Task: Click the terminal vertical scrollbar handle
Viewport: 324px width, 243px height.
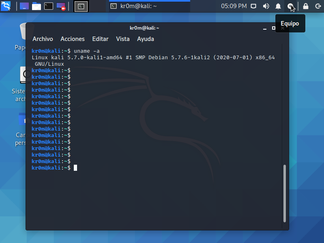Action: [285, 193]
